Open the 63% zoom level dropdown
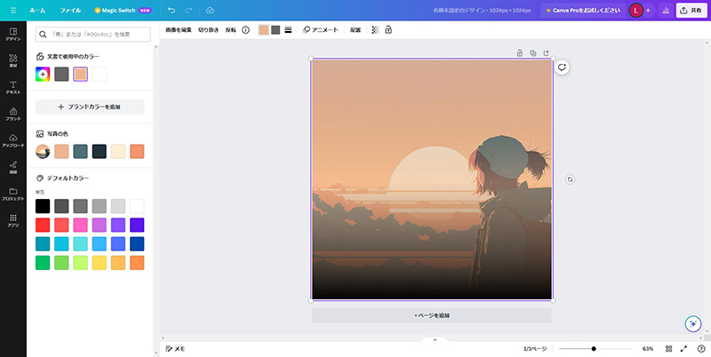Image resolution: width=711 pixels, height=357 pixels. pos(648,349)
